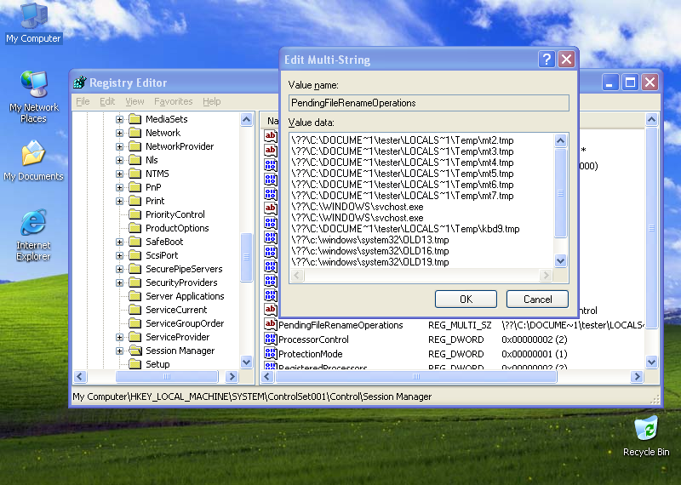This screenshot has height=485, width=681.
Task: Click the OLD13.tmp line in Value data
Action: 370,240
